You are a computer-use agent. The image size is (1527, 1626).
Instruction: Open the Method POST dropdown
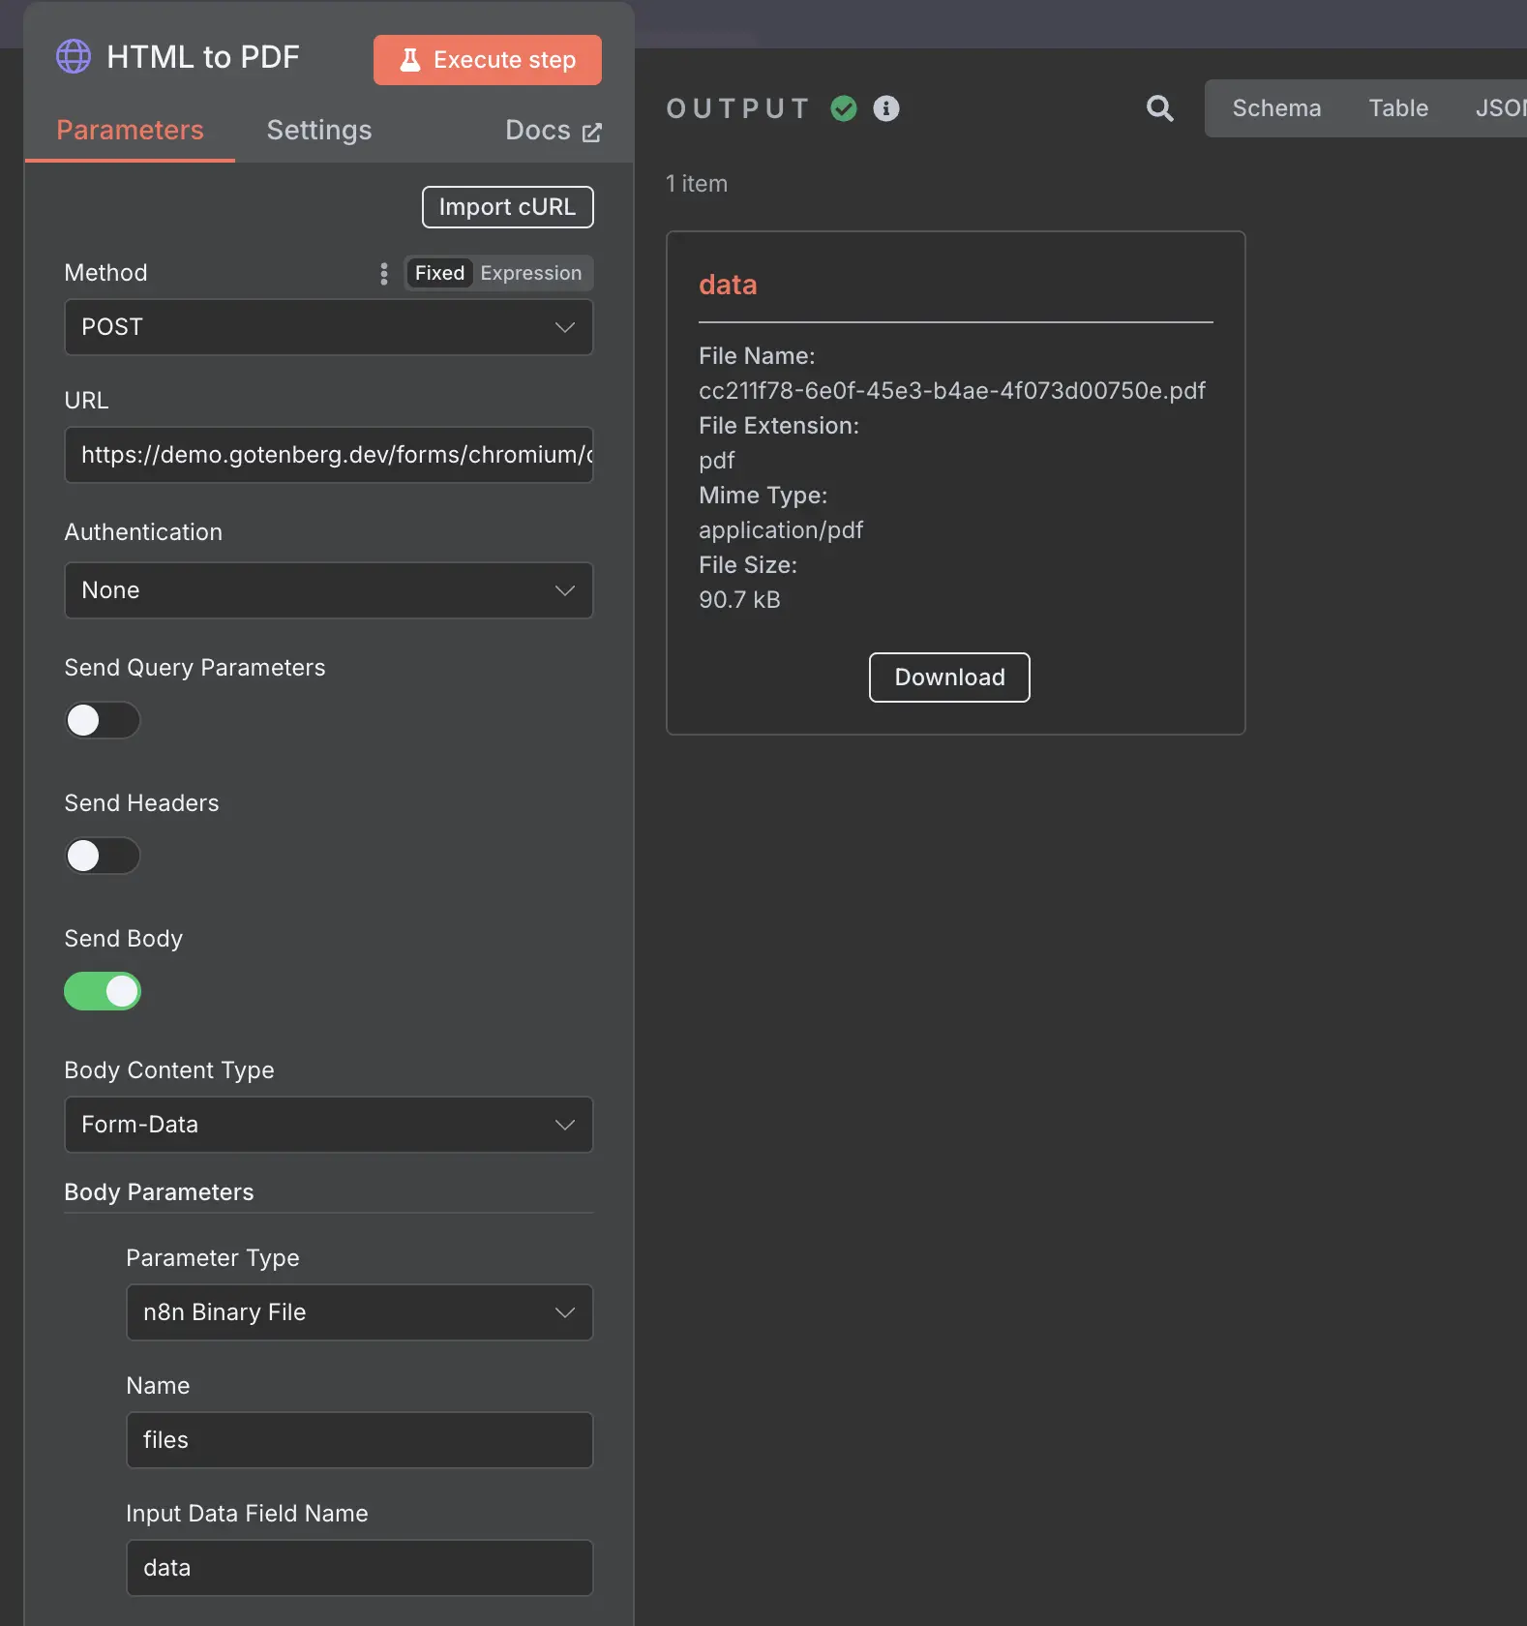tap(329, 327)
